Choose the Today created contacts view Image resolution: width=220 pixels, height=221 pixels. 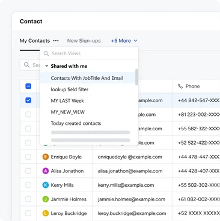click(76, 123)
